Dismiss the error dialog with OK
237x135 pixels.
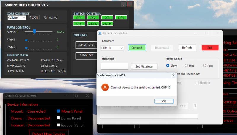pyautogui.click(x=164, y=101)
